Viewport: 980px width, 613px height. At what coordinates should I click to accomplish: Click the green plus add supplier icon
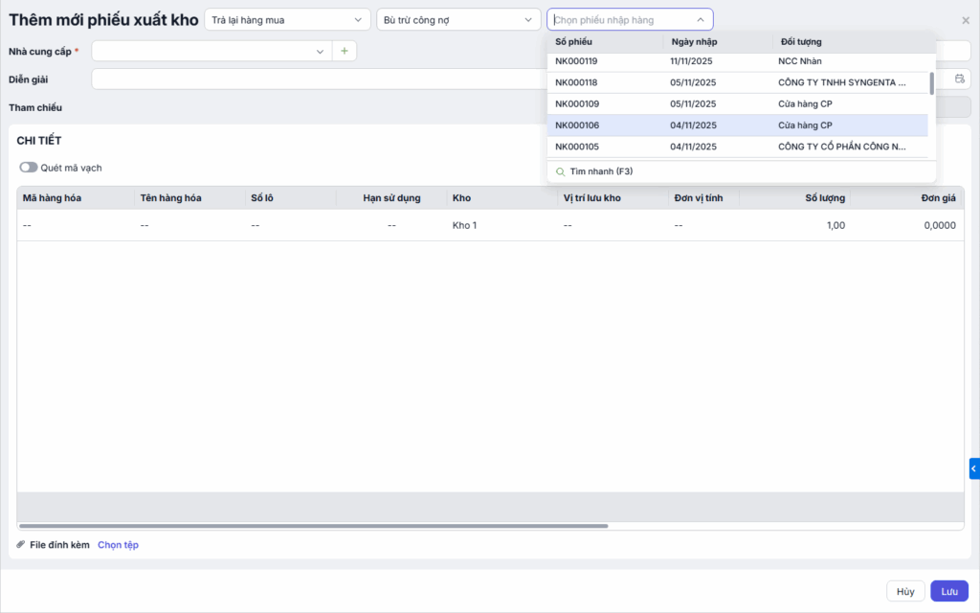[x=345, y=51]
